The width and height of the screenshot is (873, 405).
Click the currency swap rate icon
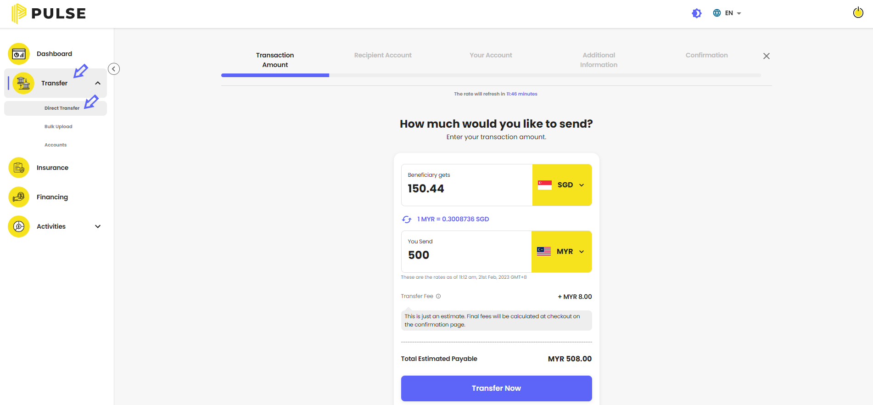pos(407,219)
